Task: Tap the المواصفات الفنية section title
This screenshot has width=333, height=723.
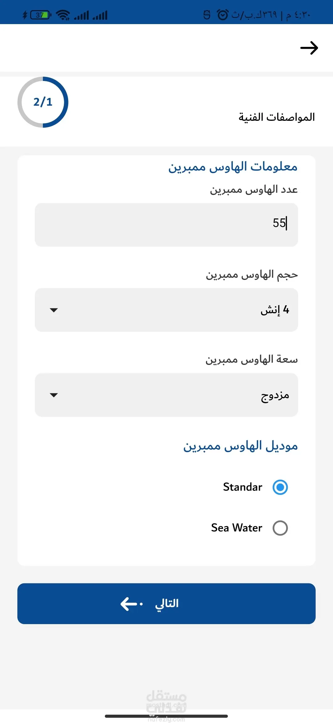Action: [277, 117]
